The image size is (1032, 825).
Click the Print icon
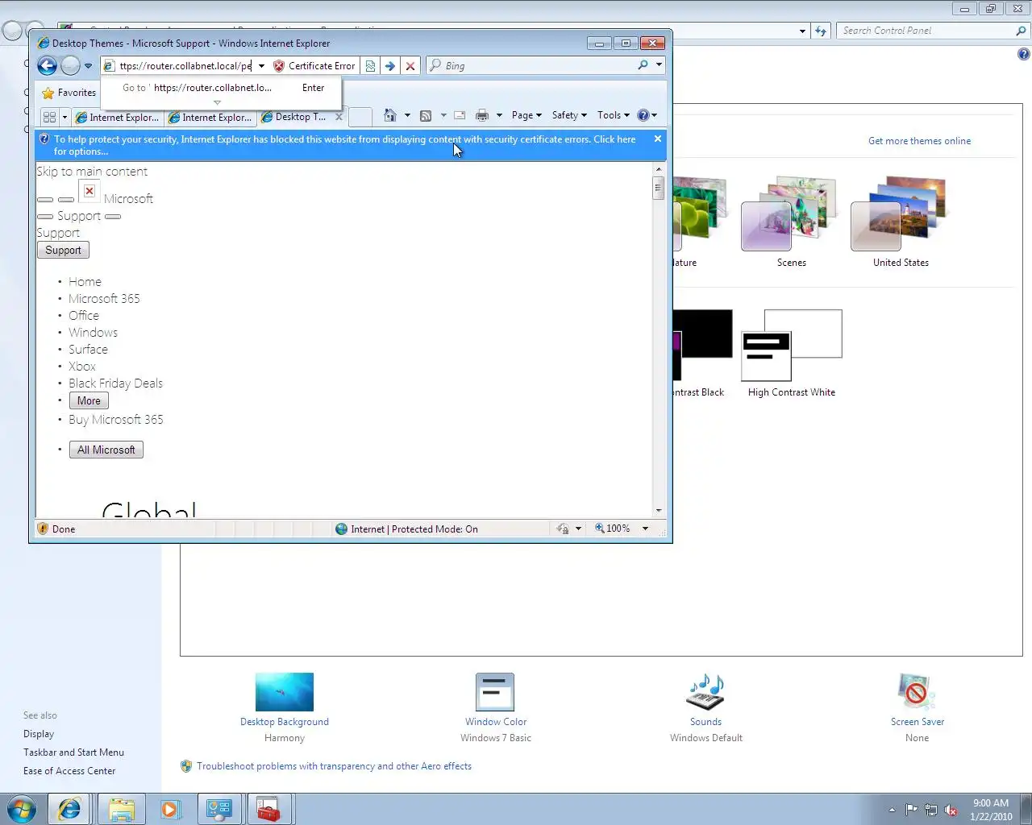(x=482, y=115)
